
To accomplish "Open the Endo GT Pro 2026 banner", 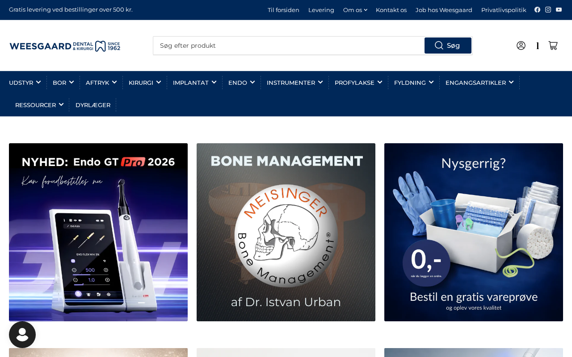I will (x=98, y=232).
